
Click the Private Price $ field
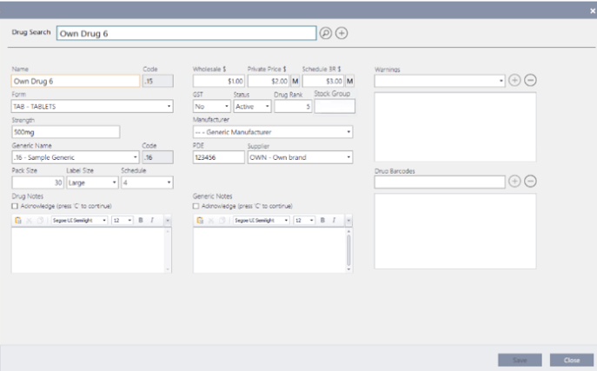(269, 81)
